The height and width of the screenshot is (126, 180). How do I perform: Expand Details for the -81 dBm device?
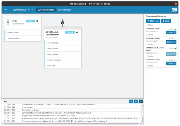[150, 44]
